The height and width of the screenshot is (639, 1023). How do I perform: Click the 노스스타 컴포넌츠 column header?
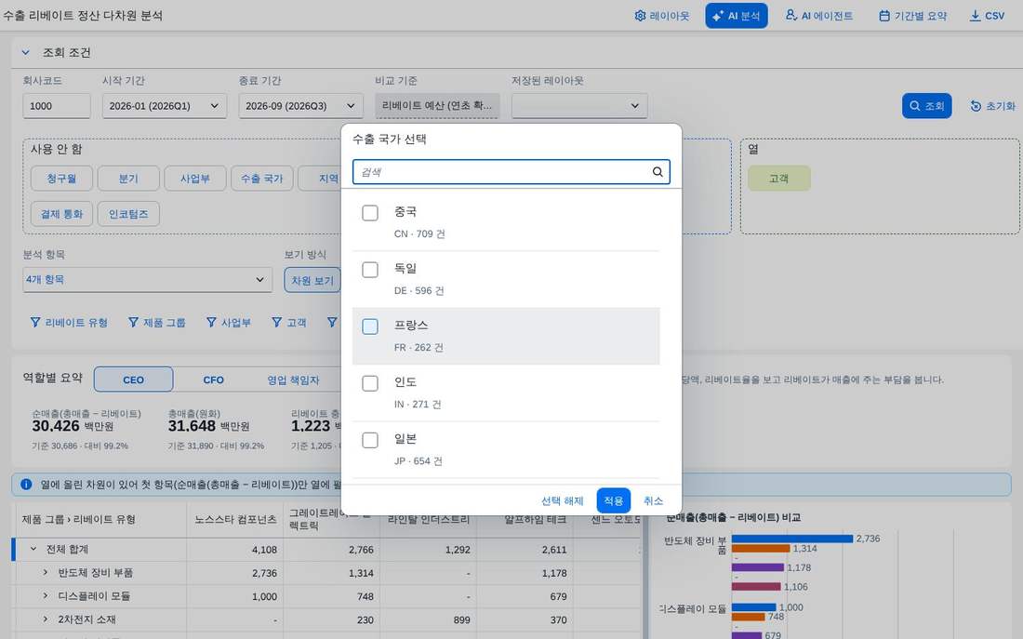235,520
